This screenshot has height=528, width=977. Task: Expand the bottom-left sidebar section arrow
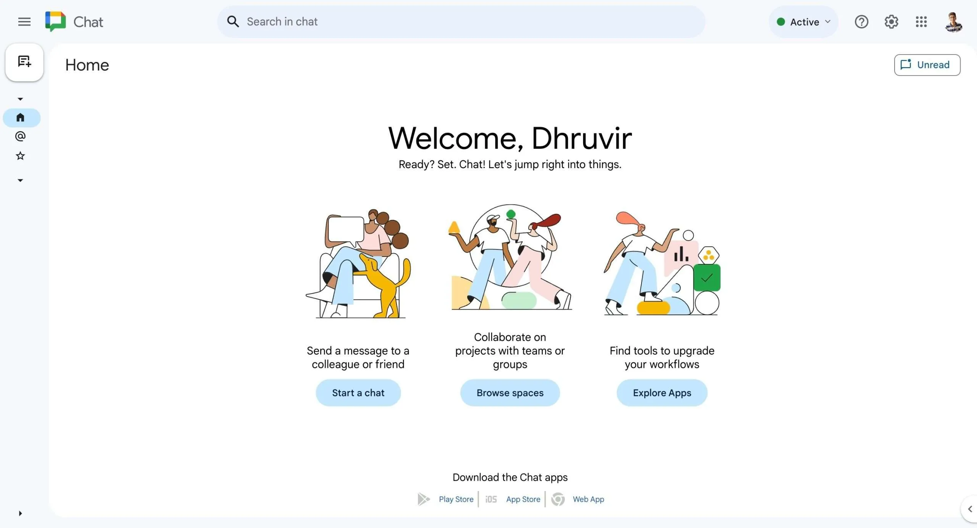pyautogui.click(x=21, y=514)
